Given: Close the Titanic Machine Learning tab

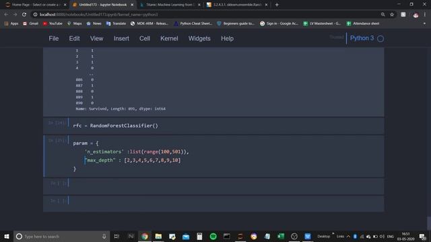Looking at the screenshot, I should point(199,5).
